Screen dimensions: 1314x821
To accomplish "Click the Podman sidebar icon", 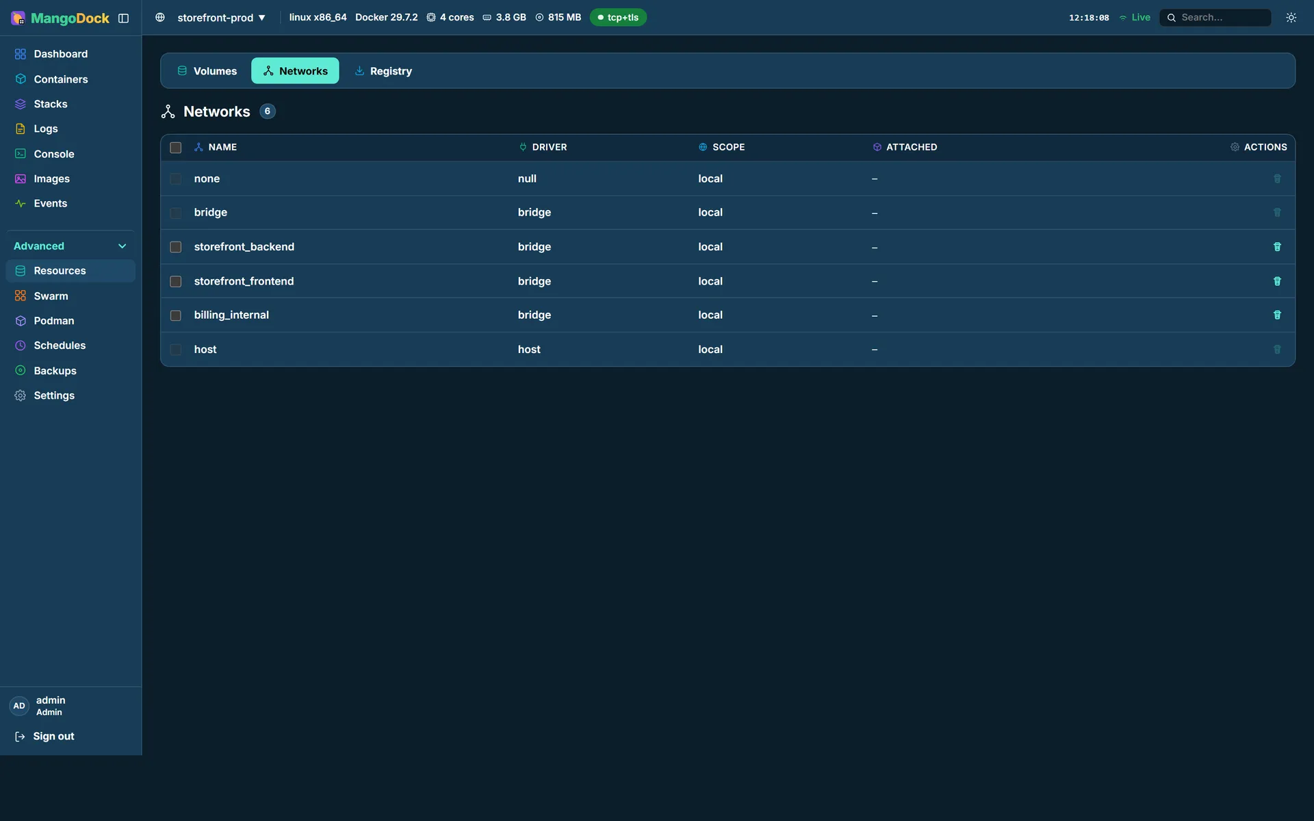I will pyautogui.click(x=21, y=321).
